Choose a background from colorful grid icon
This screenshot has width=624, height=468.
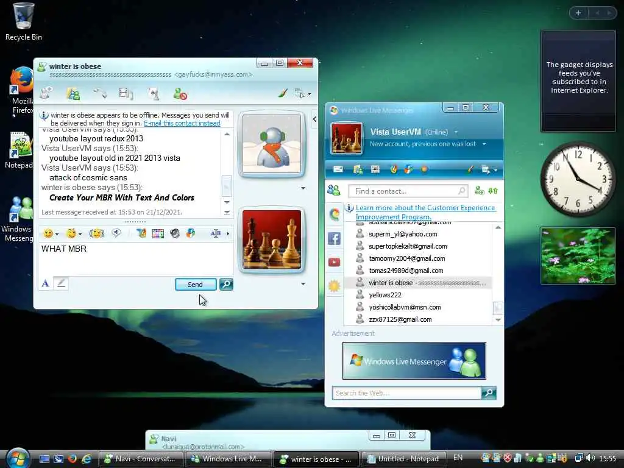(x=158, y=233)
